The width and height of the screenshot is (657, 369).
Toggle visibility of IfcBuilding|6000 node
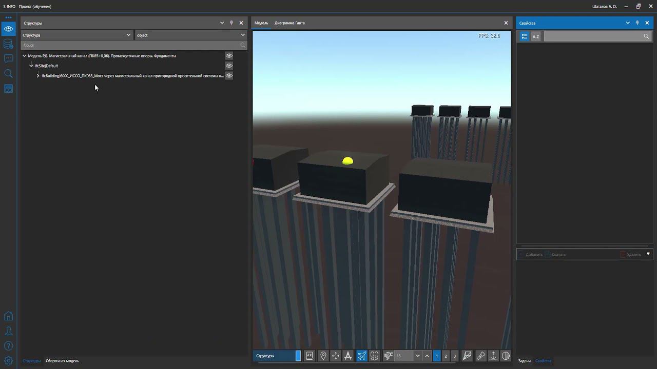pos(229,76)
